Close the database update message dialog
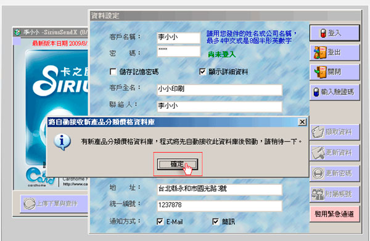Image resolution: width=370 pixels, height=241 pixels. (x=302, y=122)
